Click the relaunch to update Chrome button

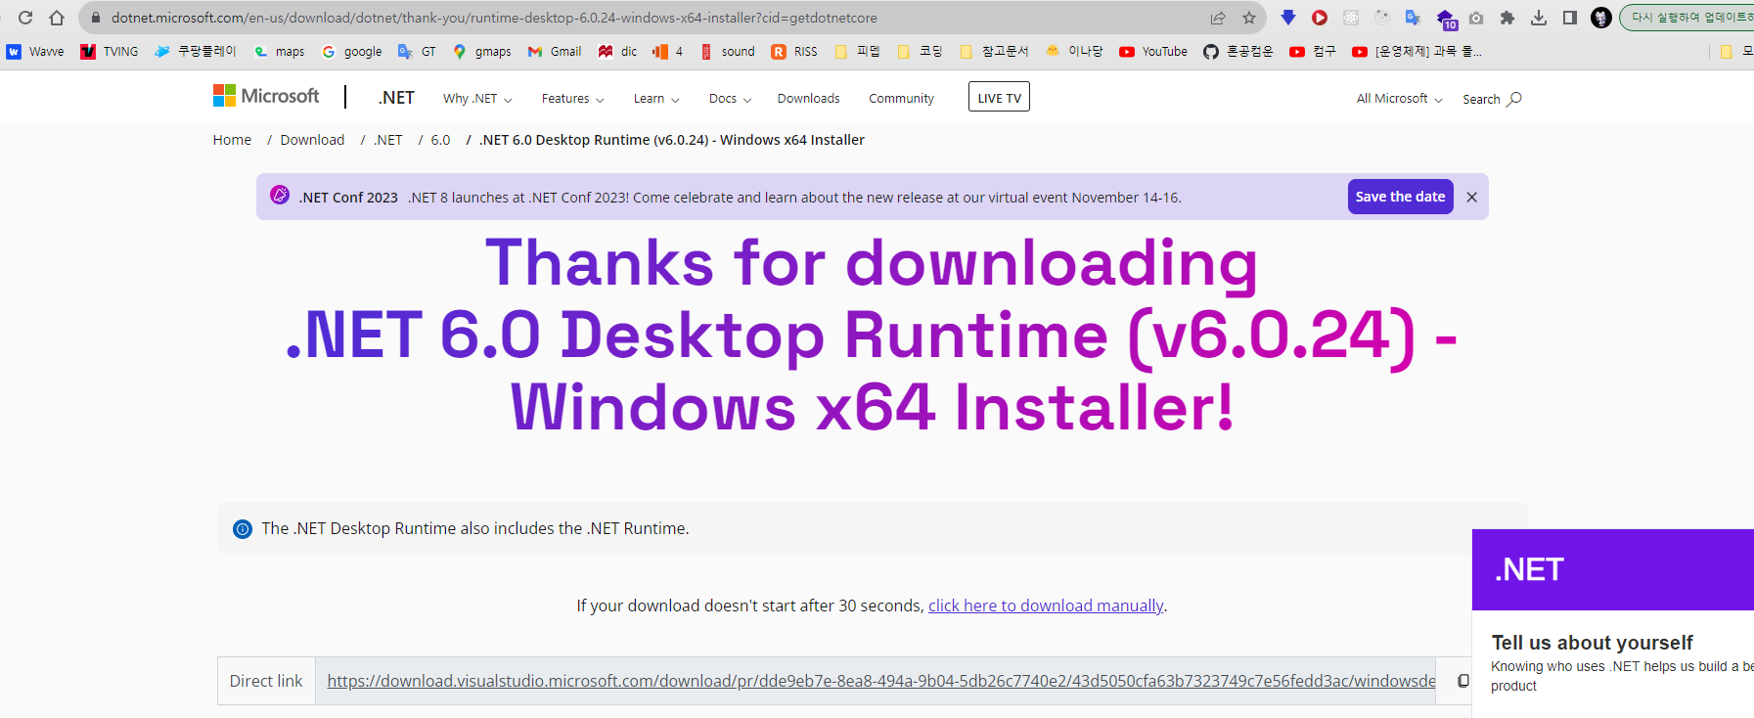pos(1687,18)
